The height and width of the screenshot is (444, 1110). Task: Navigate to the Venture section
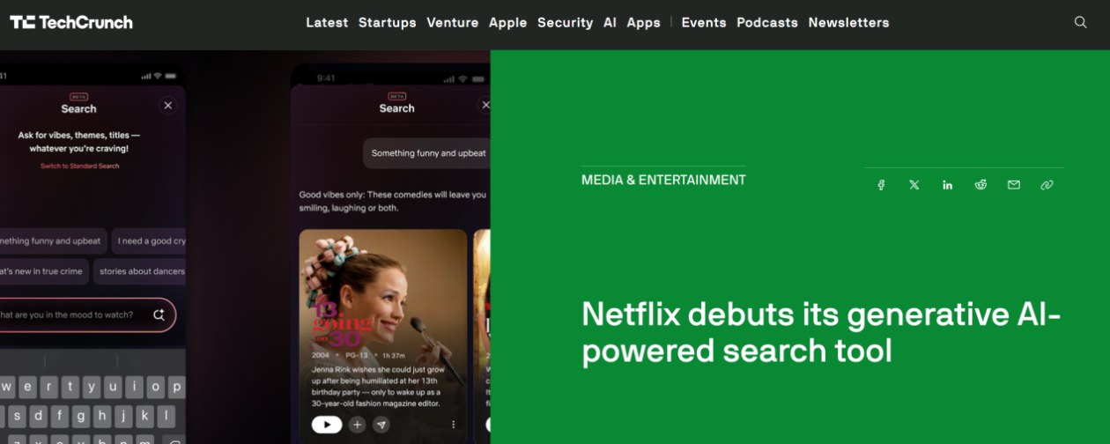[453, 23]
